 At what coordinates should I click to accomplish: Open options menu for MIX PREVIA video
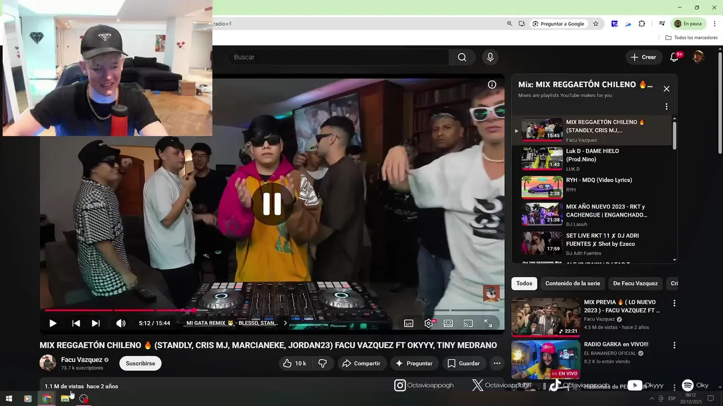674,303
